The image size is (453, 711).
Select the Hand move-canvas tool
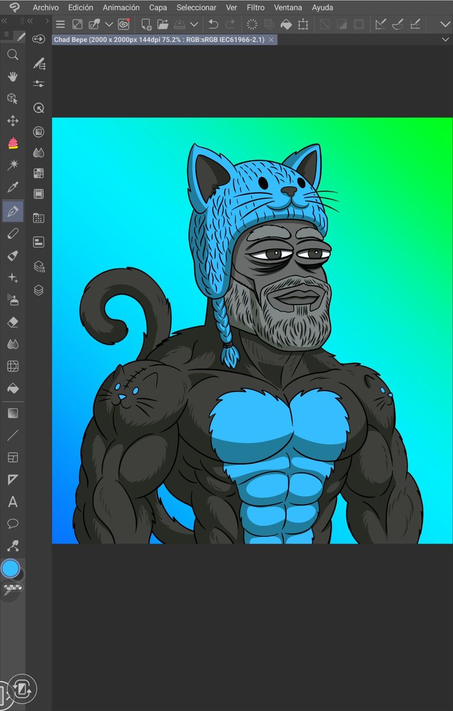tap(12, 76)
